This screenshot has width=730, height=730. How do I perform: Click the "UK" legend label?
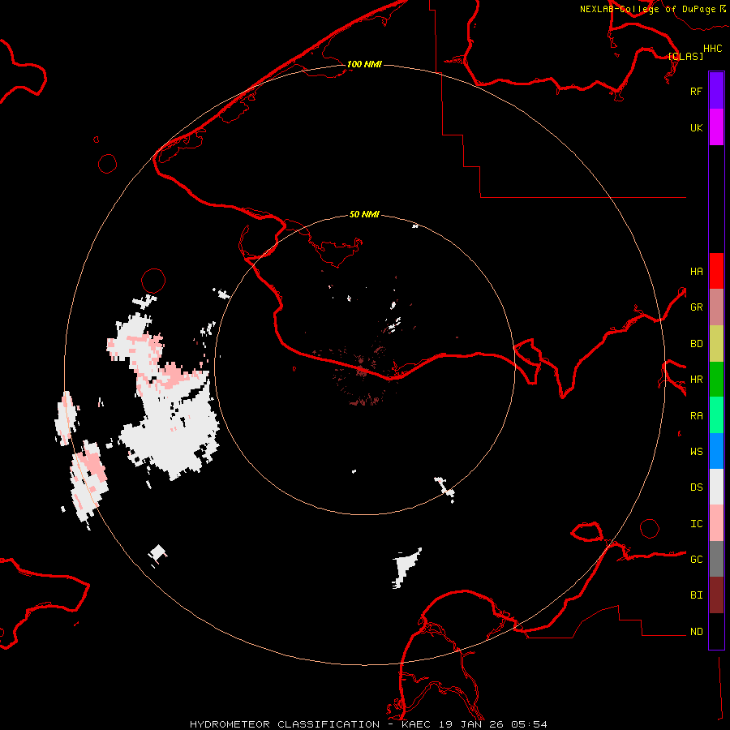click(x=696, y=127)
